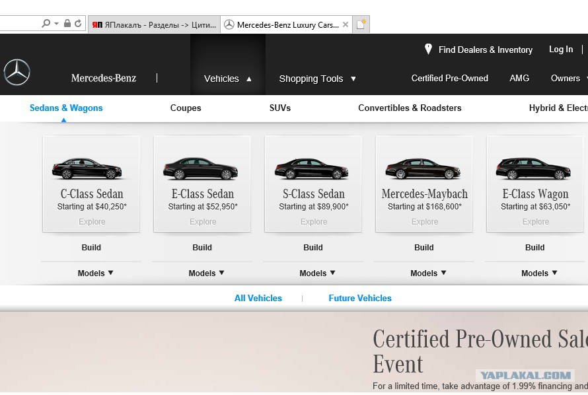Viewport: 588px width, 395px height.
Task: Explore the Mercedes-Maybach
Action: [x=425, y=222]
